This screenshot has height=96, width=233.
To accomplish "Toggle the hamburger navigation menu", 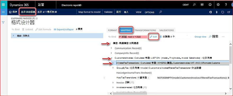I will 3,12.
